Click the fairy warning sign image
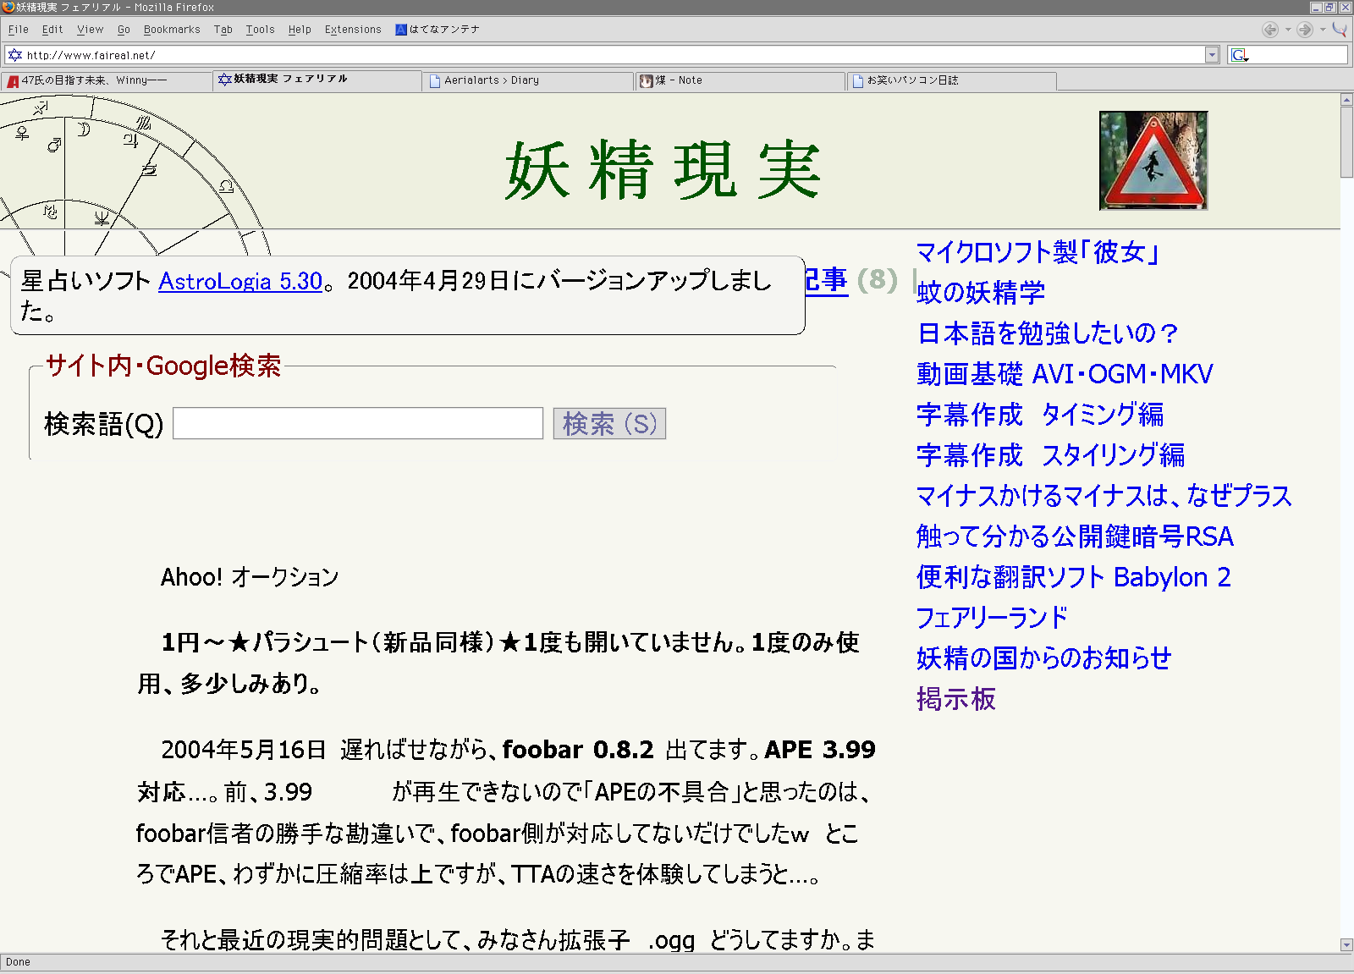The image size is (1354, 974). pos(1153,161)
